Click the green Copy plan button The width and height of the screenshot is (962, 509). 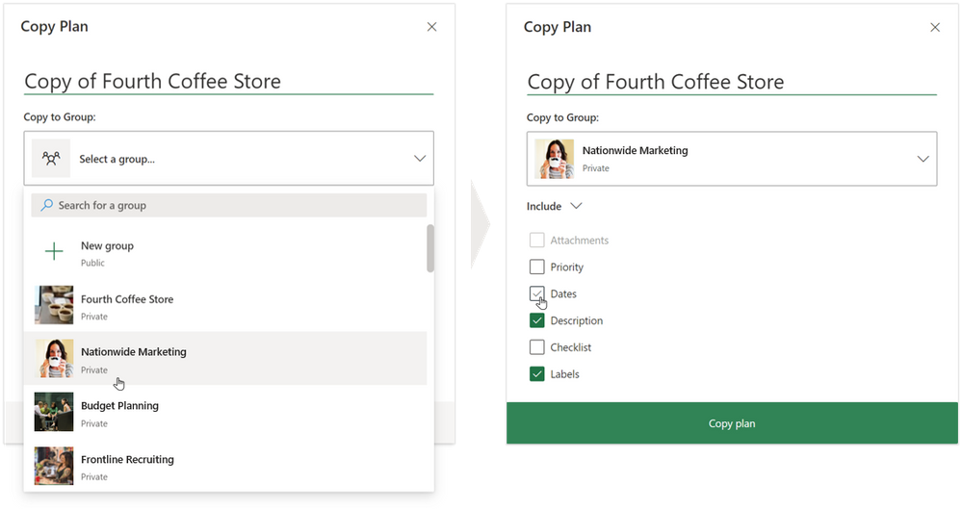coord(732,423)
